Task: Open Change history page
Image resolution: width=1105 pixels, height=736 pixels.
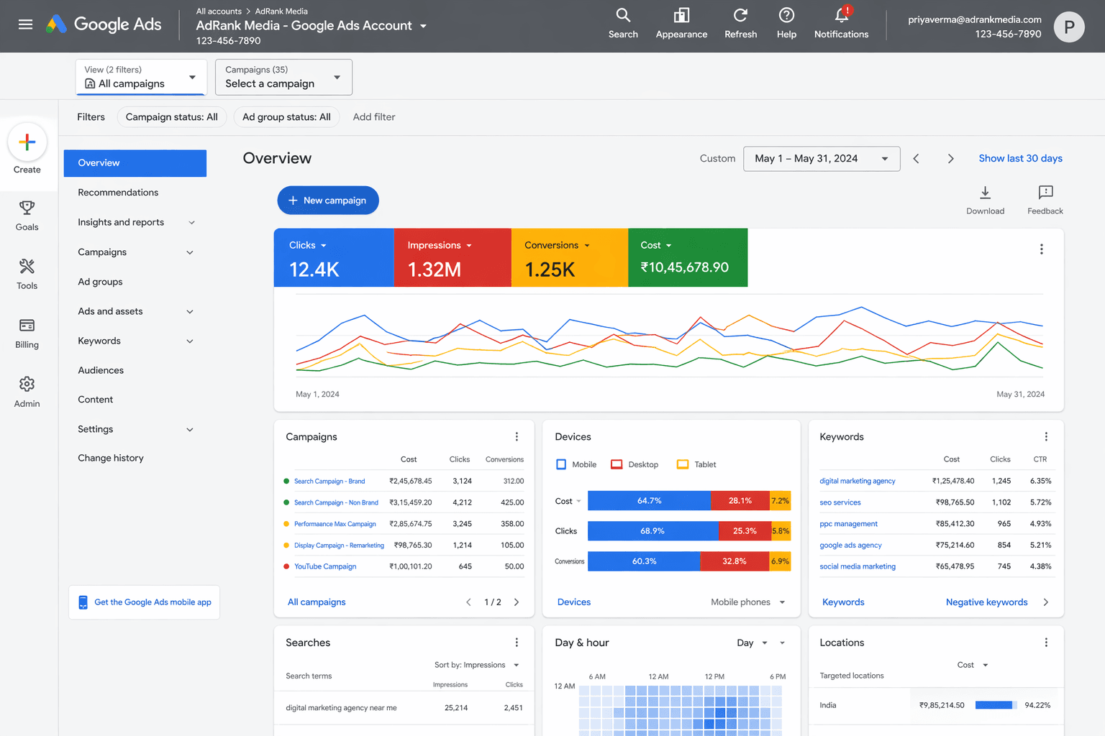Action: tap(111, 458)
